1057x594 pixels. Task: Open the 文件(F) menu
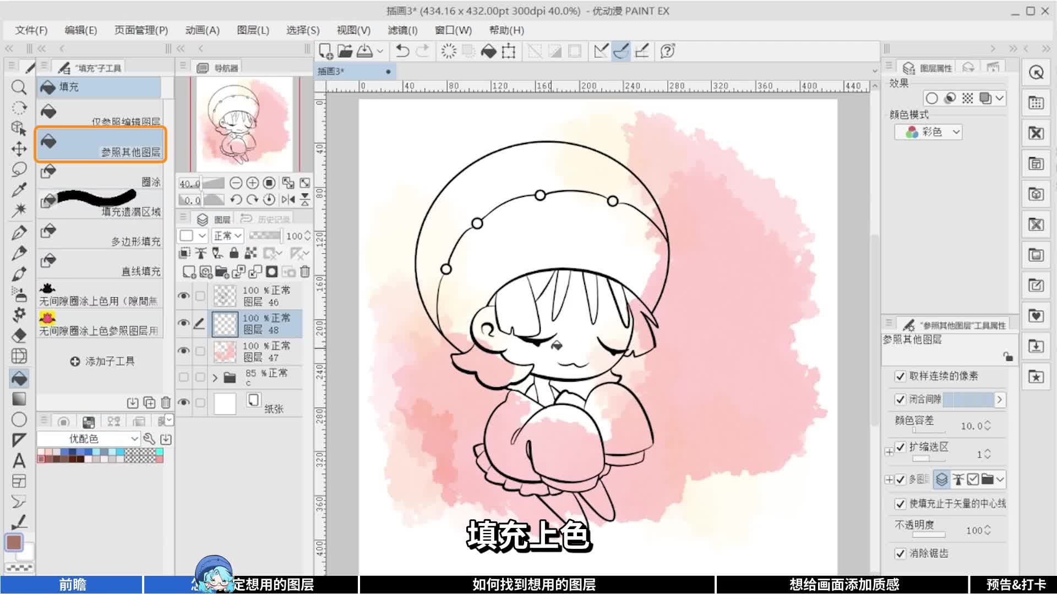point(31,30)
